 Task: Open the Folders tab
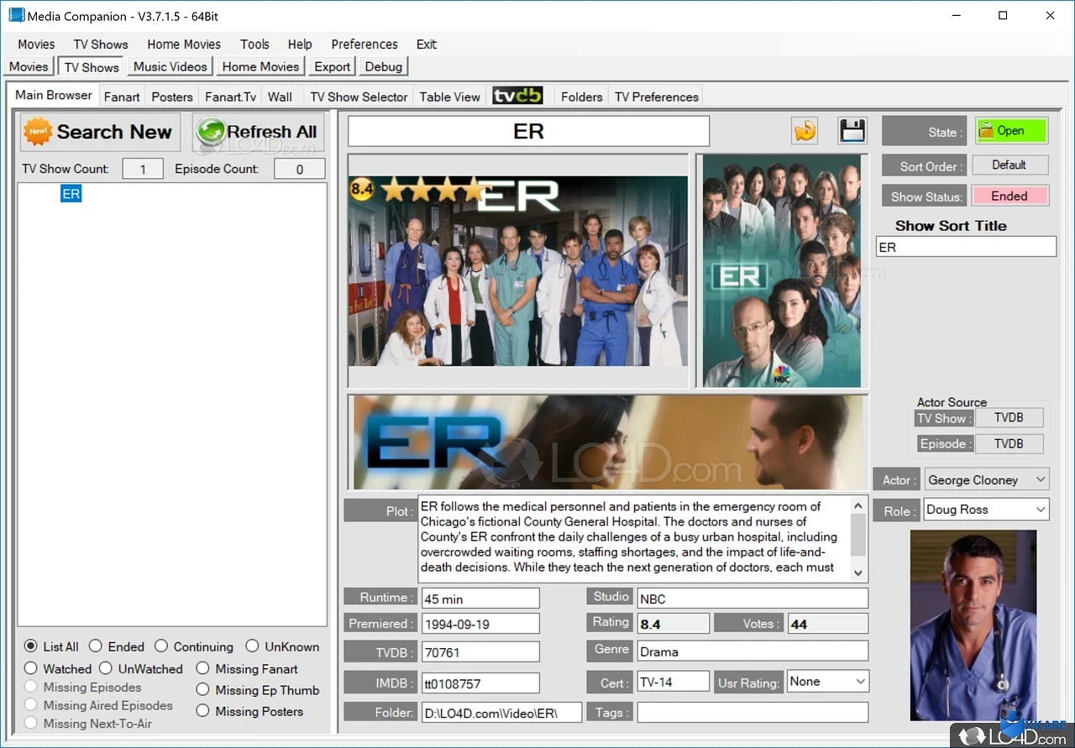pos(582,97)
